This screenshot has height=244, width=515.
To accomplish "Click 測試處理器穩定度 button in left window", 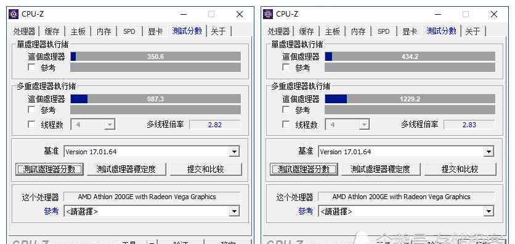I will (126, 170).
